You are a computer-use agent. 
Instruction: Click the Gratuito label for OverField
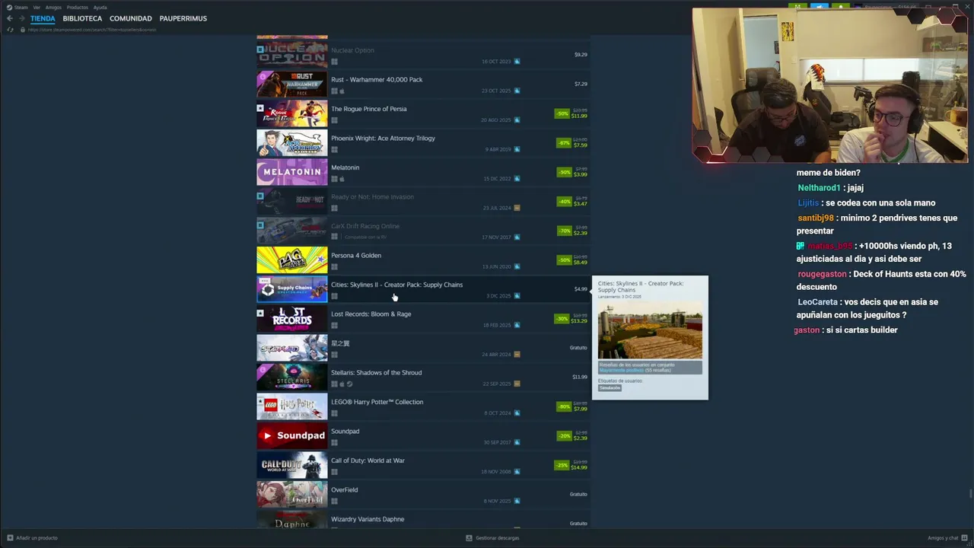(x=578, y=495)
